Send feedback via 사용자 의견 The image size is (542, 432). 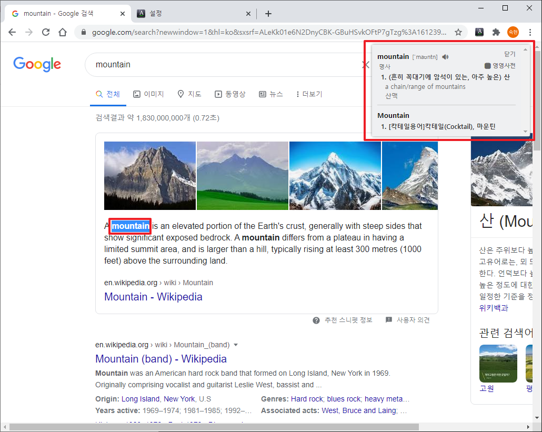[x=407, y=320]
